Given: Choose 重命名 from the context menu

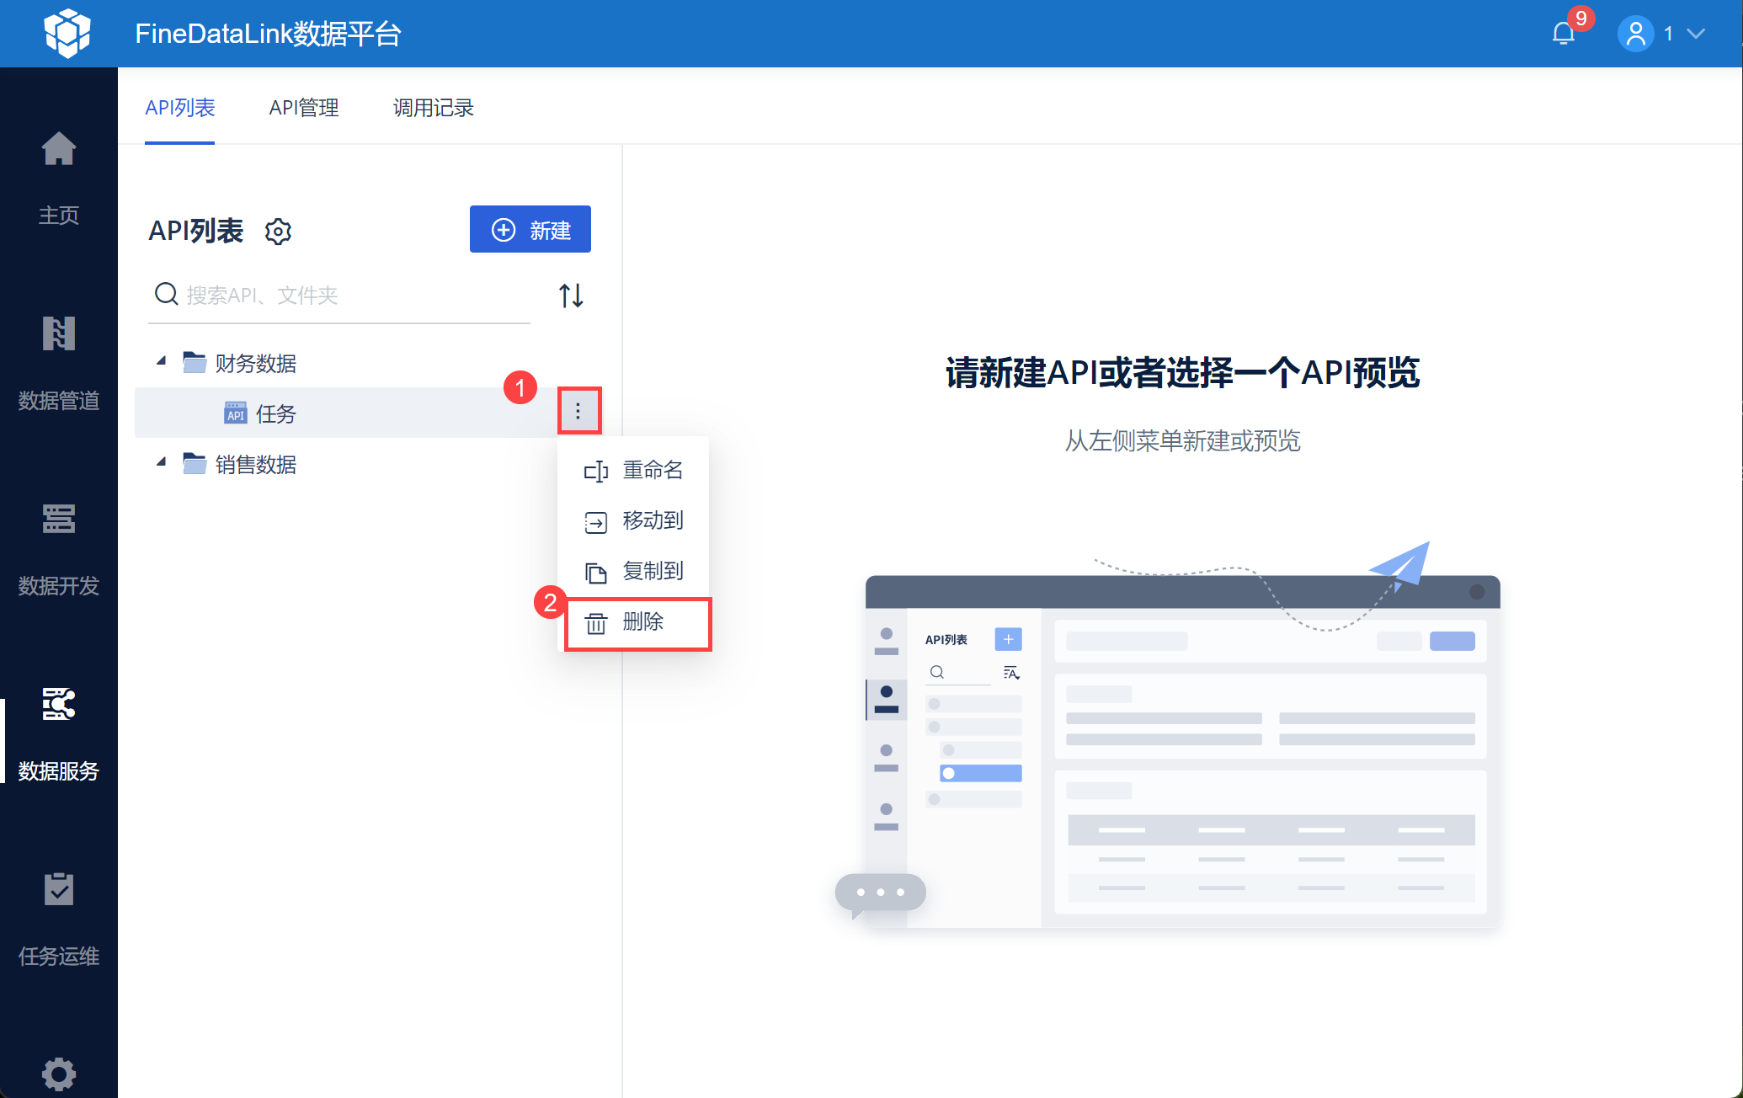Looking at the screenshot, I should pos(634,470).
